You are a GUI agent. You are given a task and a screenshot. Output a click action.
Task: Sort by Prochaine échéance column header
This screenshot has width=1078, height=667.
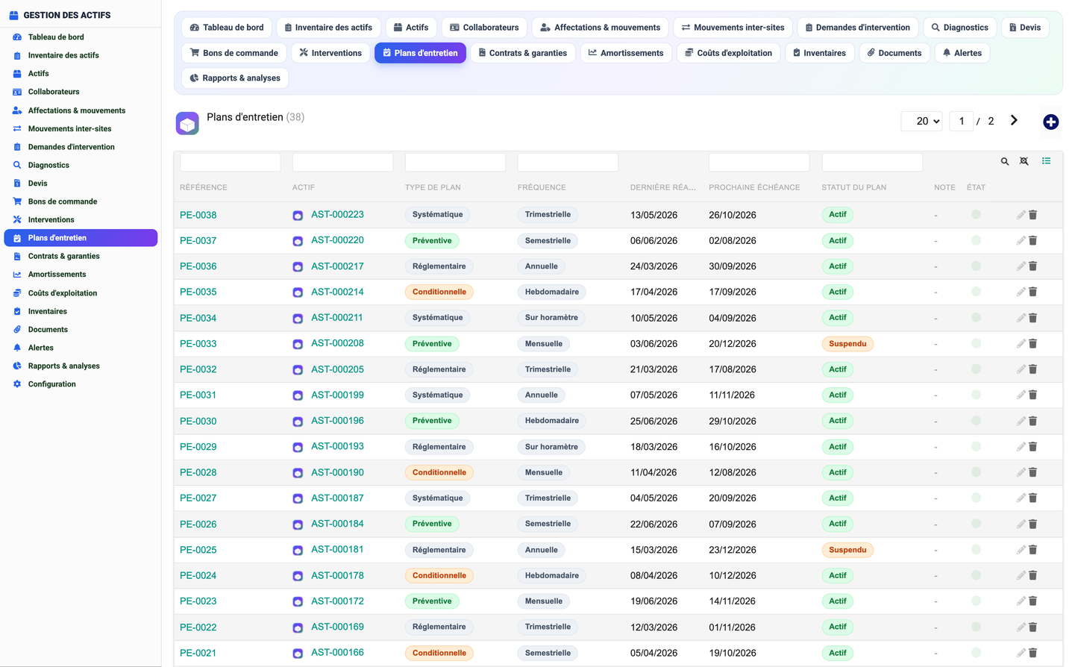[x=754, y=187]
